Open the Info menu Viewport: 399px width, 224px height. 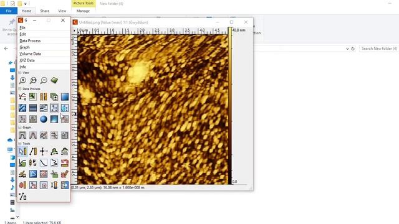tap(43, 67)
